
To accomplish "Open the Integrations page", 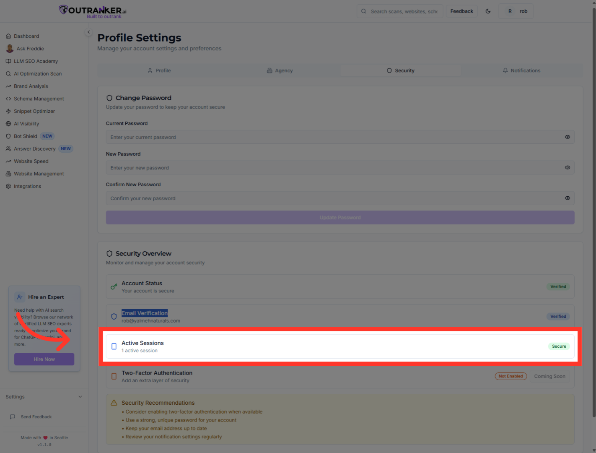I will tap(27, 186).
